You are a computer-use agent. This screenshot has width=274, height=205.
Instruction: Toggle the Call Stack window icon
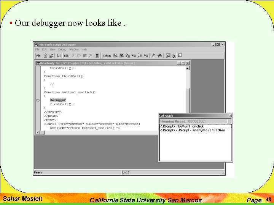coord(174,55)
